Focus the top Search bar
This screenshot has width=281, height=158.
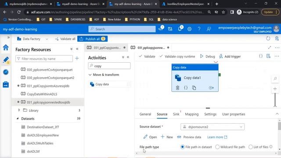122,29
